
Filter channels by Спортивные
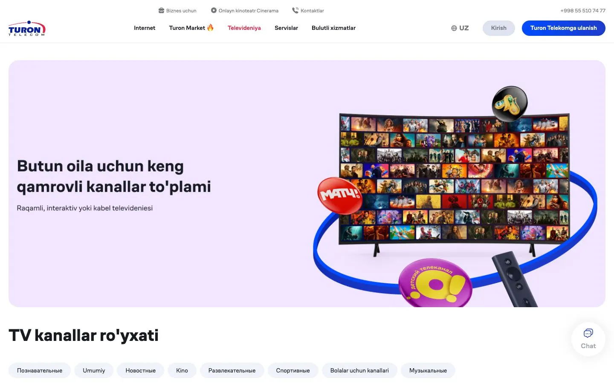tap(293, 370)
